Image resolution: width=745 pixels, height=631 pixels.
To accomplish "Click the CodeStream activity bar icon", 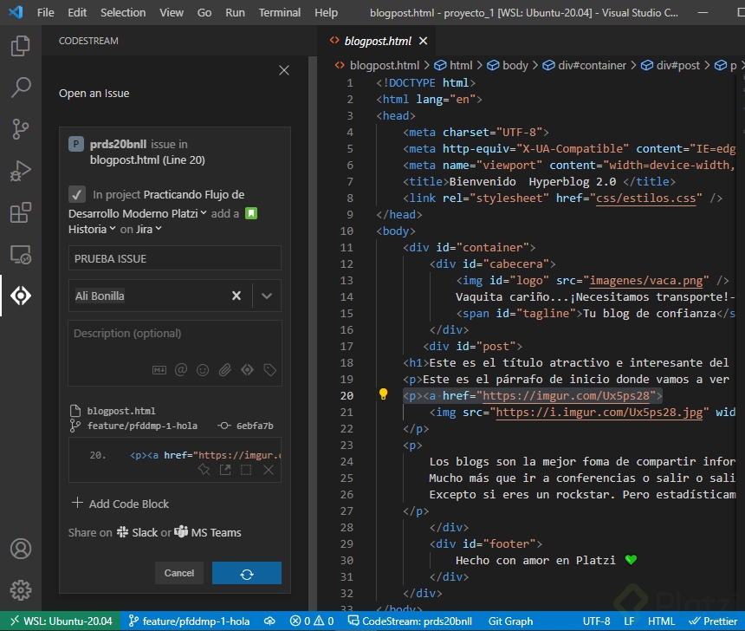I will coord(21,296).
